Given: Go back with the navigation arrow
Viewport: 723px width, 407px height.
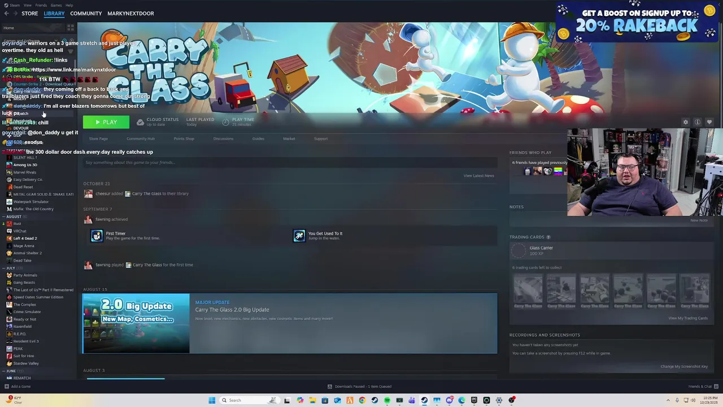Looking at the screenshot, I should point(6,14).
